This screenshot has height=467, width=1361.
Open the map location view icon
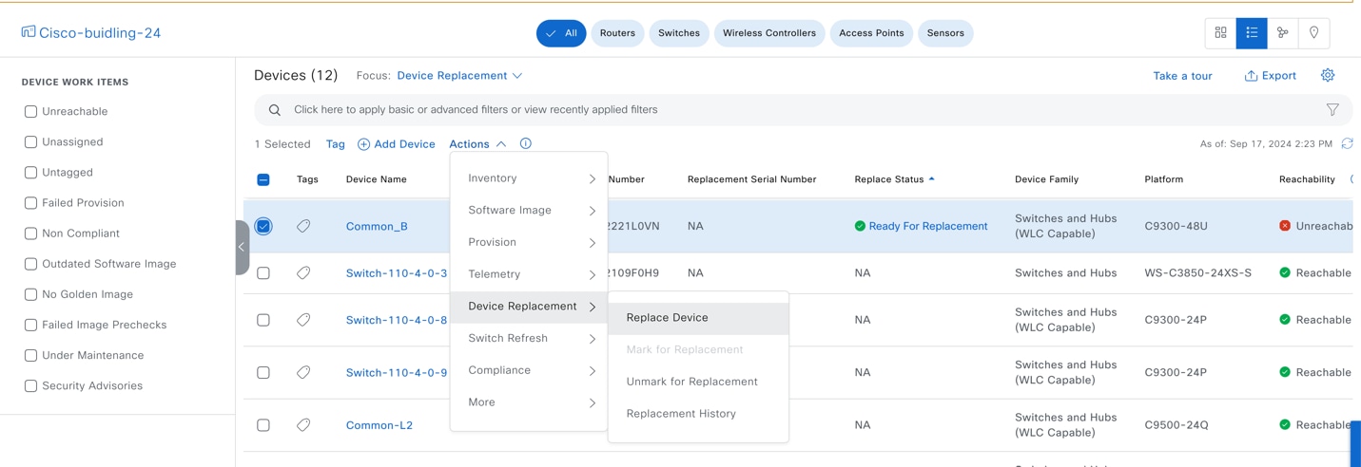point(1313,33)
